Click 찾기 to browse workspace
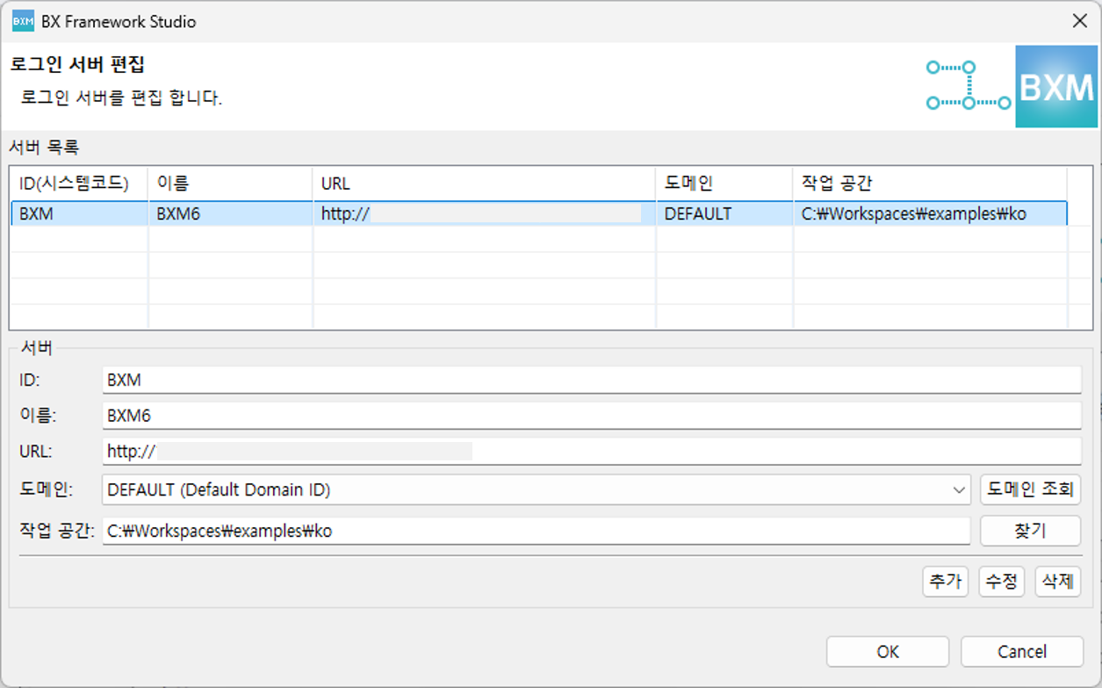Viewport: 1102px width, 688px height. pyautogui.click(x=1030, y=531)
